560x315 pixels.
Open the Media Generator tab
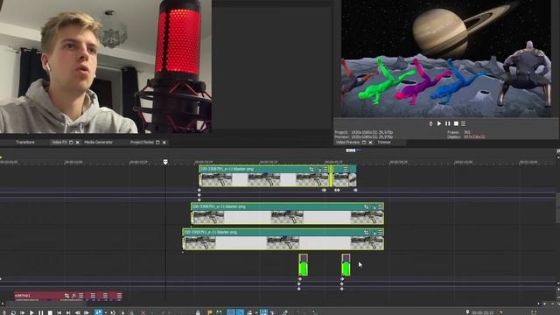[99, 142]
